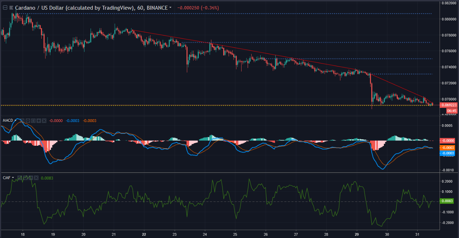
Task: Click the 0.1000 CMF scale label
Action: point(447,192)
